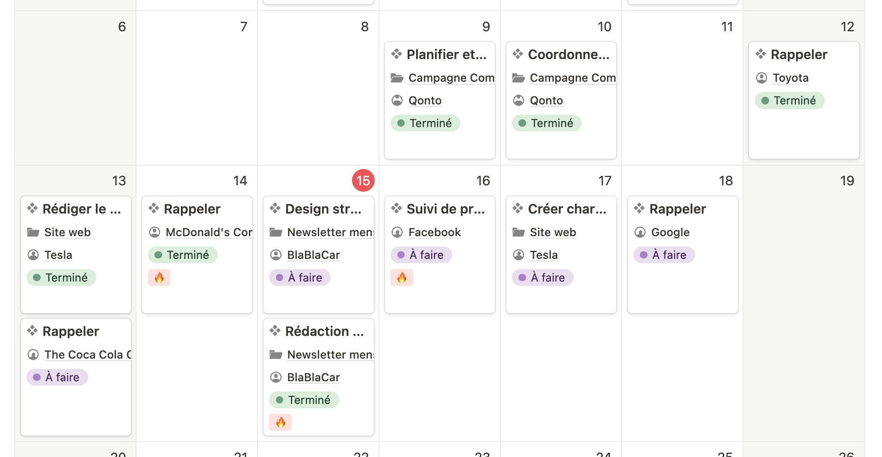
Task: Click the À faire tag on Coca Cola card
Action: click(x=57, y=377)
